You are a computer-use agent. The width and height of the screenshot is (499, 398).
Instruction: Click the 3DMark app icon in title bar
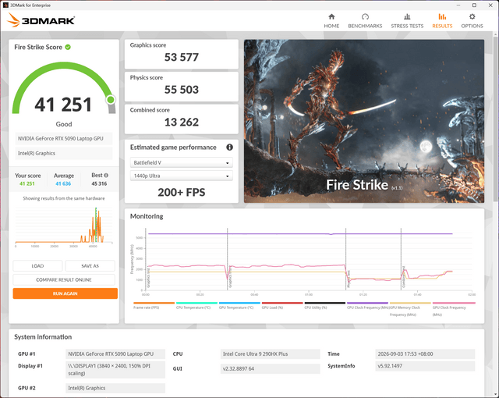pyautogui.click(x=5, y=5)
